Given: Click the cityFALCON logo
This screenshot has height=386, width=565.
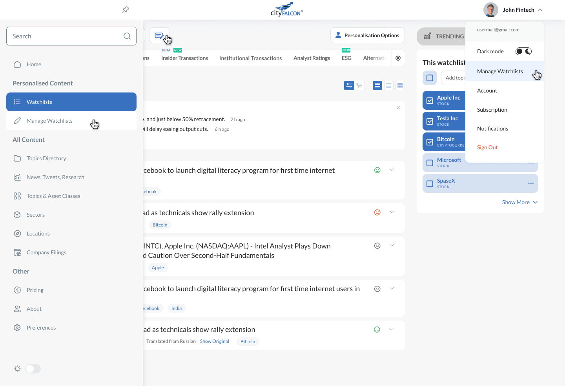Looking at the screenshot, I should [x=287, y=9].
